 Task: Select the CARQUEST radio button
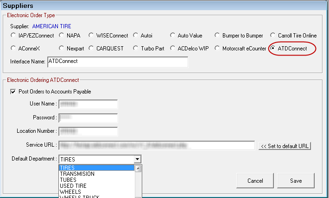(92, 48)
